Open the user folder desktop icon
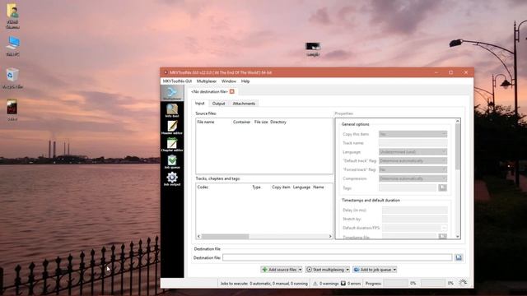 [x=12, y=16]
